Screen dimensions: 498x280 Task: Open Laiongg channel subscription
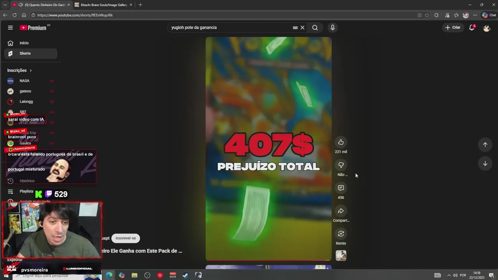30,101
